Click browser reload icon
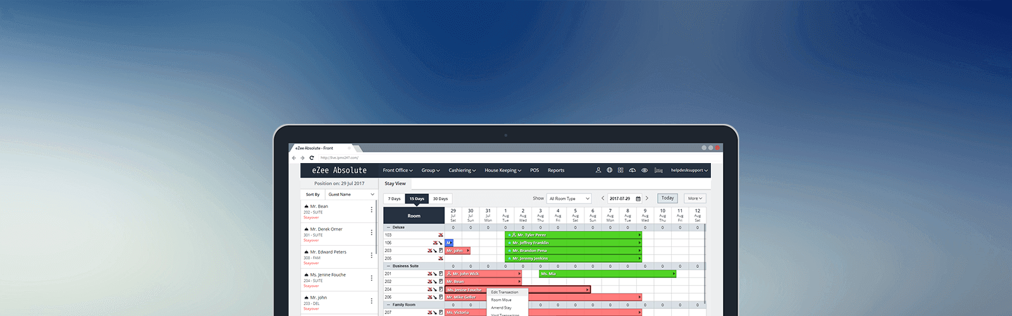 coord(312,157)
